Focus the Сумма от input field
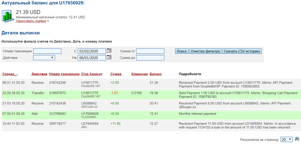 [x=150, y=51]
